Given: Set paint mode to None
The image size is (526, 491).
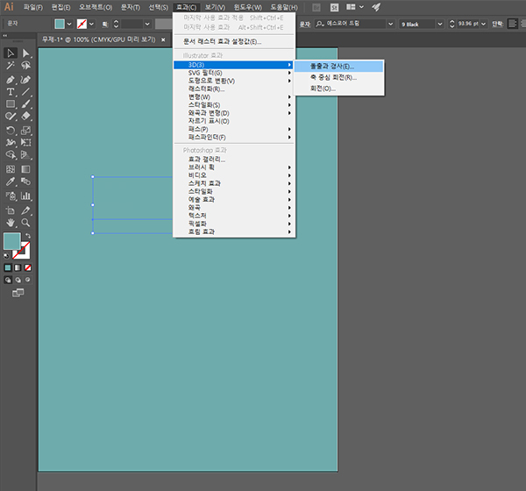Looking at the screenshot, I should (28, 267).
